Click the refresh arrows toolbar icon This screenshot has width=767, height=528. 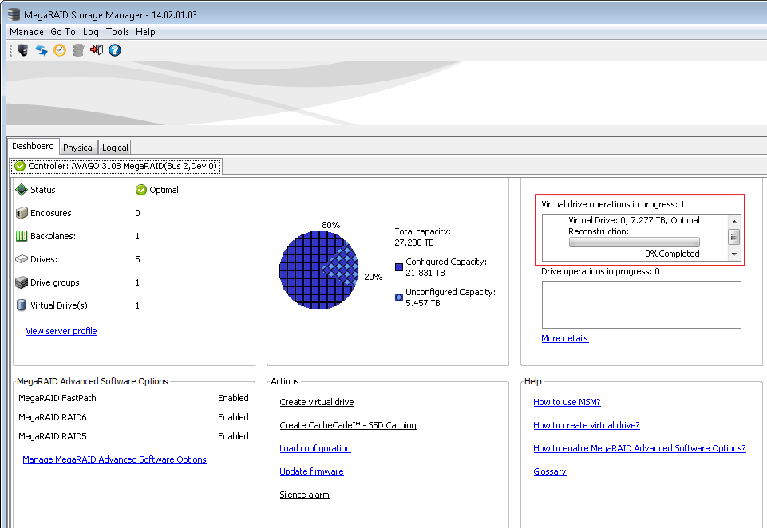(x=41, y=50)
